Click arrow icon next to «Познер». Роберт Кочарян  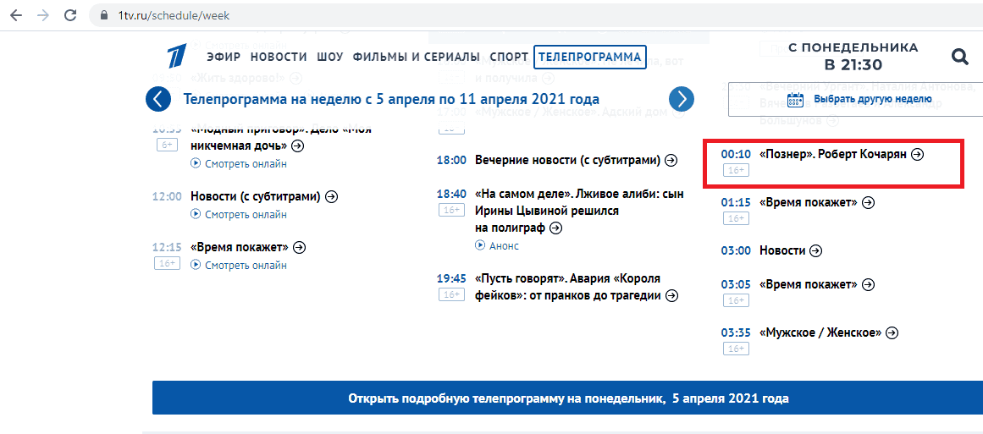[x=918, y=153]
